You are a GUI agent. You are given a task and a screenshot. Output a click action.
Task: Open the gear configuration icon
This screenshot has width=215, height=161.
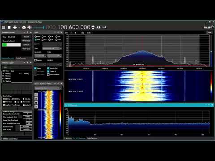point(24,27)
